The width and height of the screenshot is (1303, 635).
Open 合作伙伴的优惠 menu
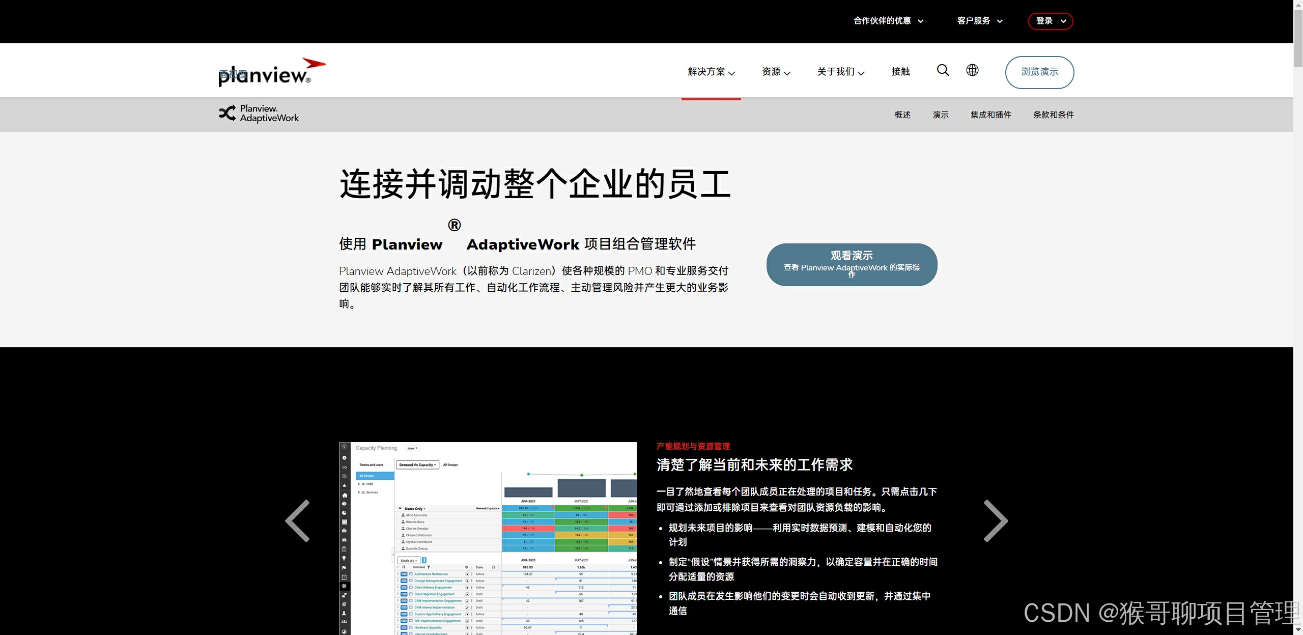coord(888,21)
